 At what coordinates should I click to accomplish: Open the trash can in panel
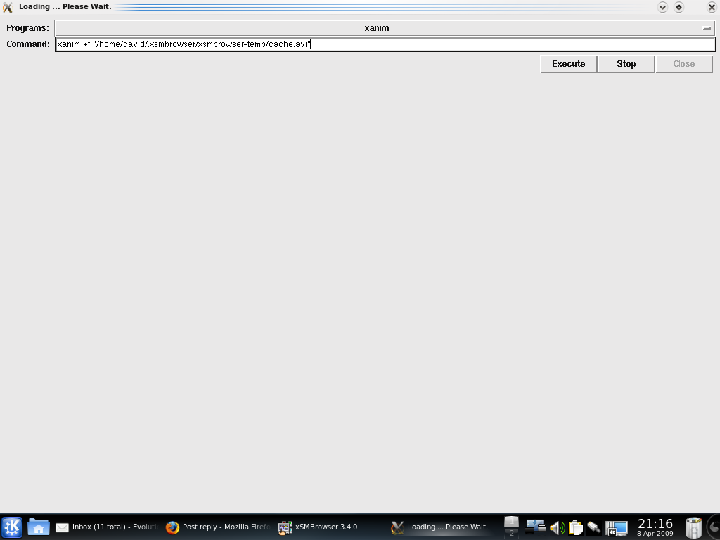693,527
